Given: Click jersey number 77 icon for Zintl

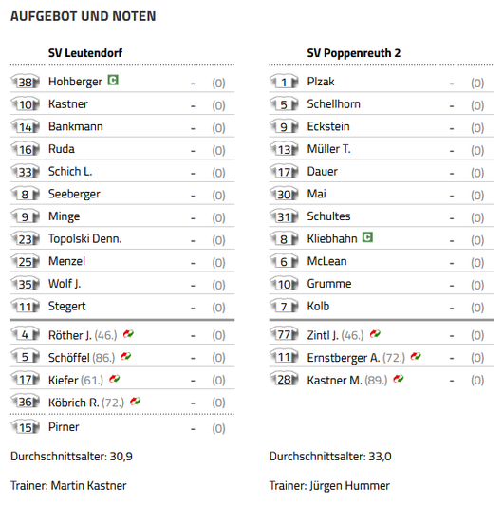Looking at the screenshot, I should click(x=284, y=334).
